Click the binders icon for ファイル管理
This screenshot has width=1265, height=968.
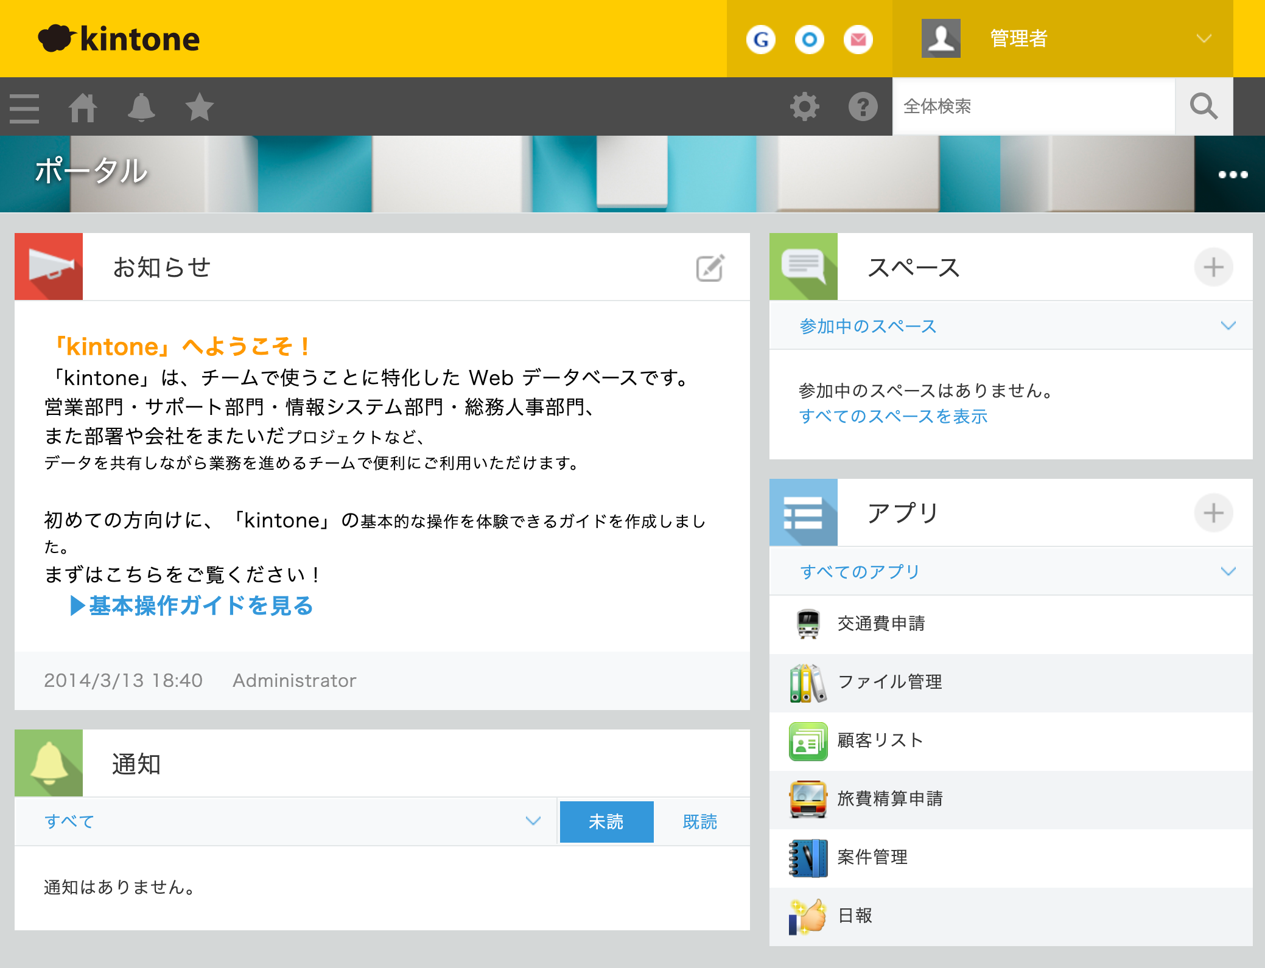[808, 683]
